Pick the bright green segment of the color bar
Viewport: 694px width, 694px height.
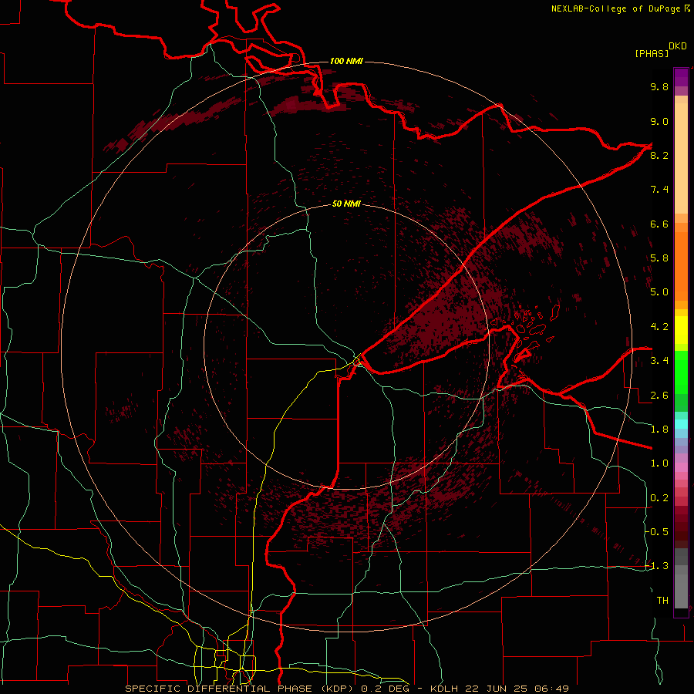pyautogui.click(x=681, y=371)
